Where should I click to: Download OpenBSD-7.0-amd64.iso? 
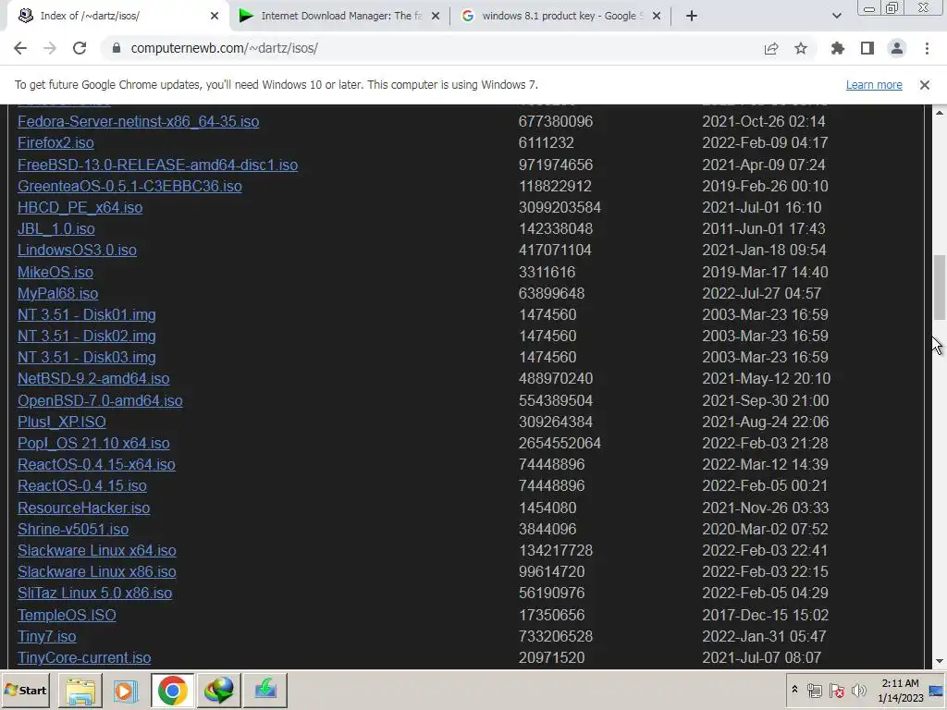[x=100, y=401]
